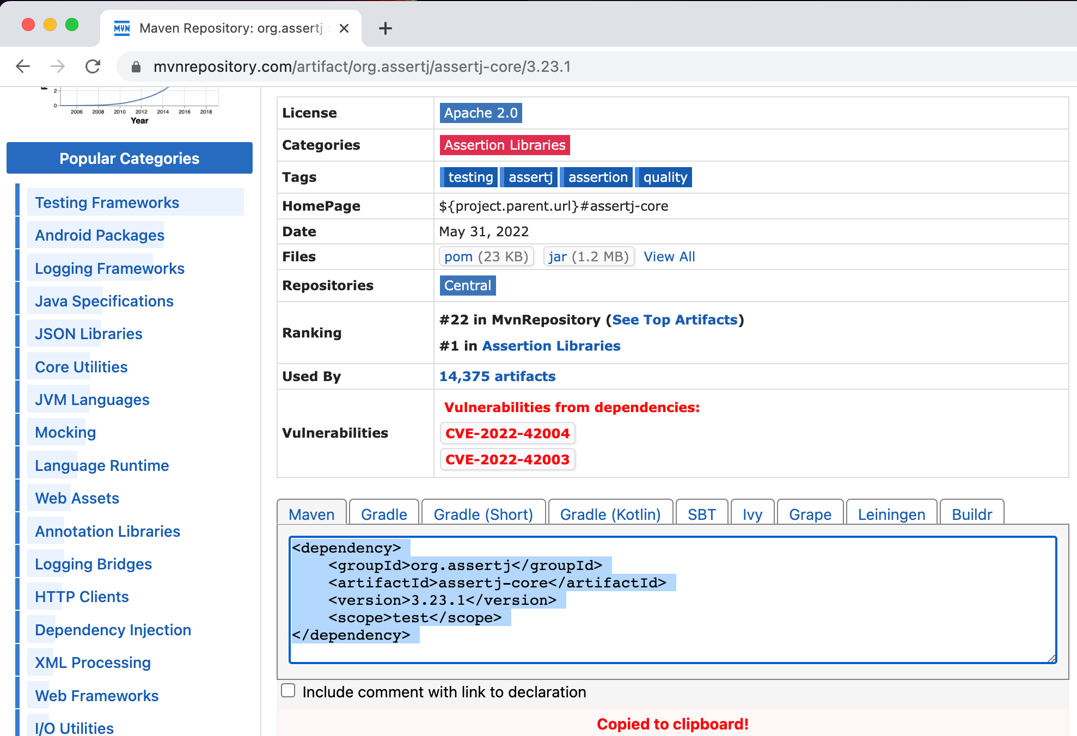Click the quality tag badge
The image size is (1077, 736).
click(664, 176)
